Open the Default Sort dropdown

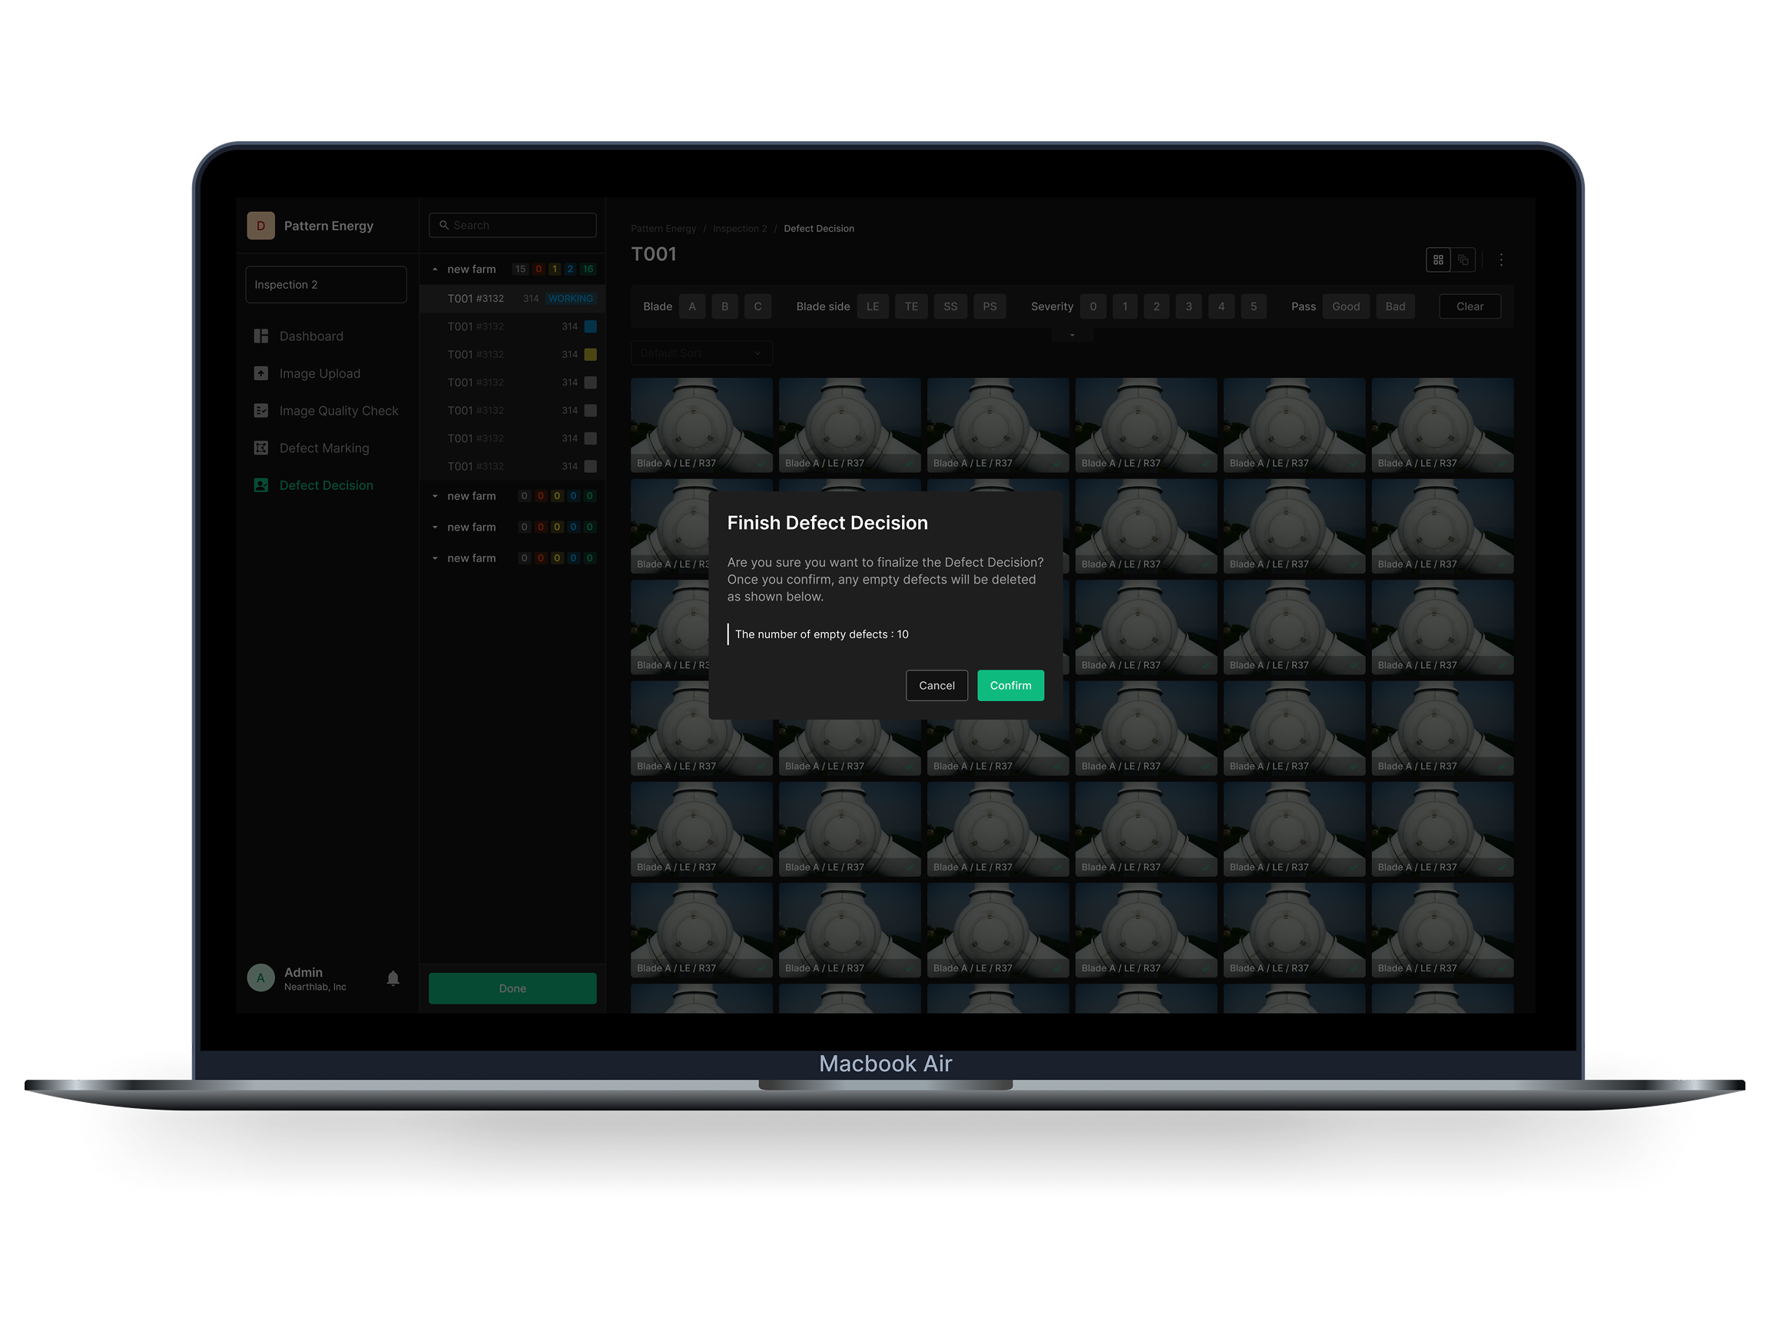tap(701, 352)
